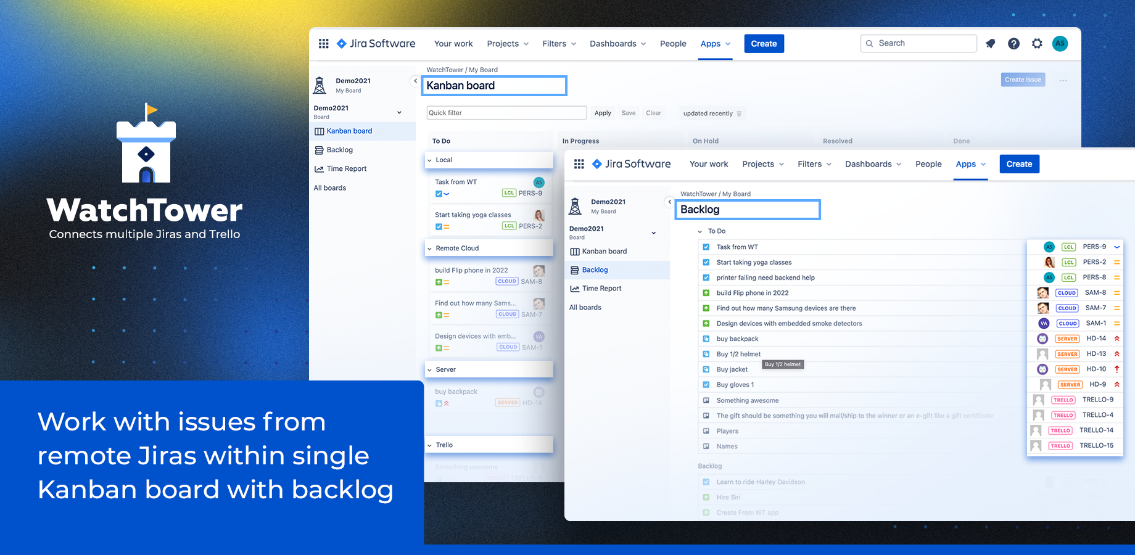Collapse sidebar arrow in Kanban window
Screen dimensions: 1135x555
(415, 81)
